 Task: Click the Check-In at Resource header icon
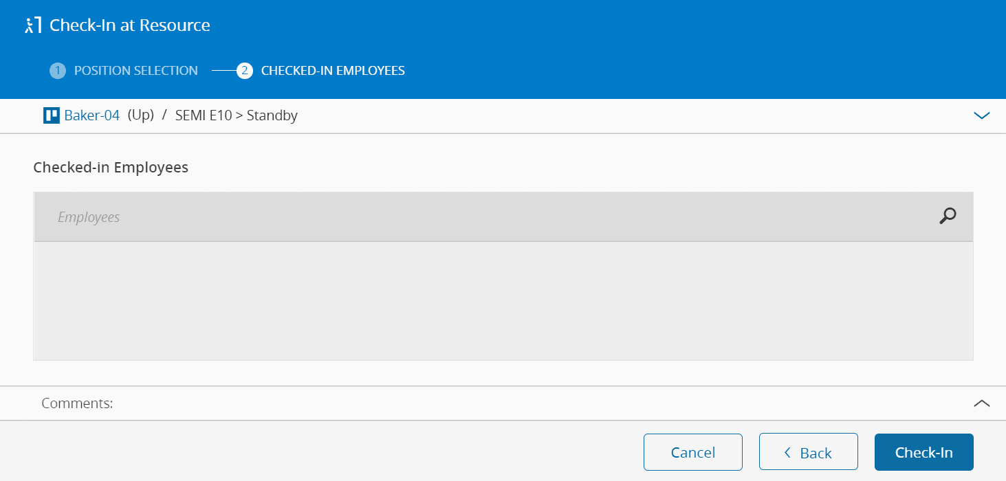(32, 26)
